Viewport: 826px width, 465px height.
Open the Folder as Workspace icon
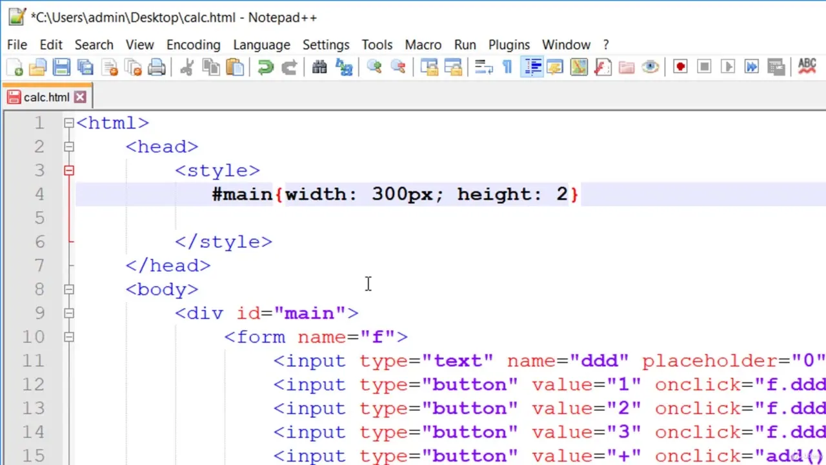pos(626,67)
